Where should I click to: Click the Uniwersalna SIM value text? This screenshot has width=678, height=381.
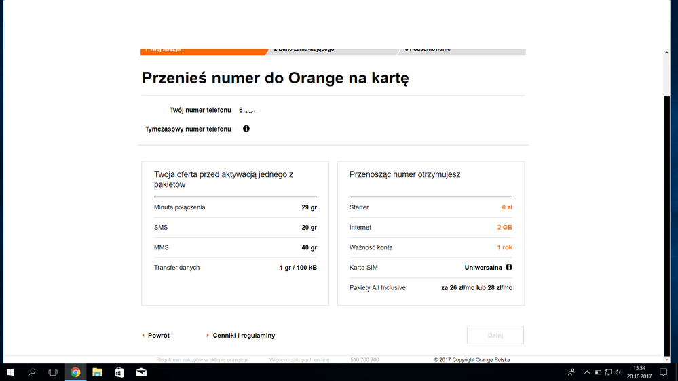(483, 268)
